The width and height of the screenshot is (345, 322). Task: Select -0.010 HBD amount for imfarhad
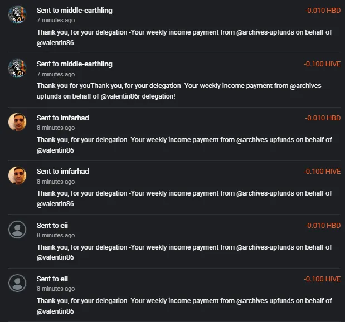pos(323,118)
